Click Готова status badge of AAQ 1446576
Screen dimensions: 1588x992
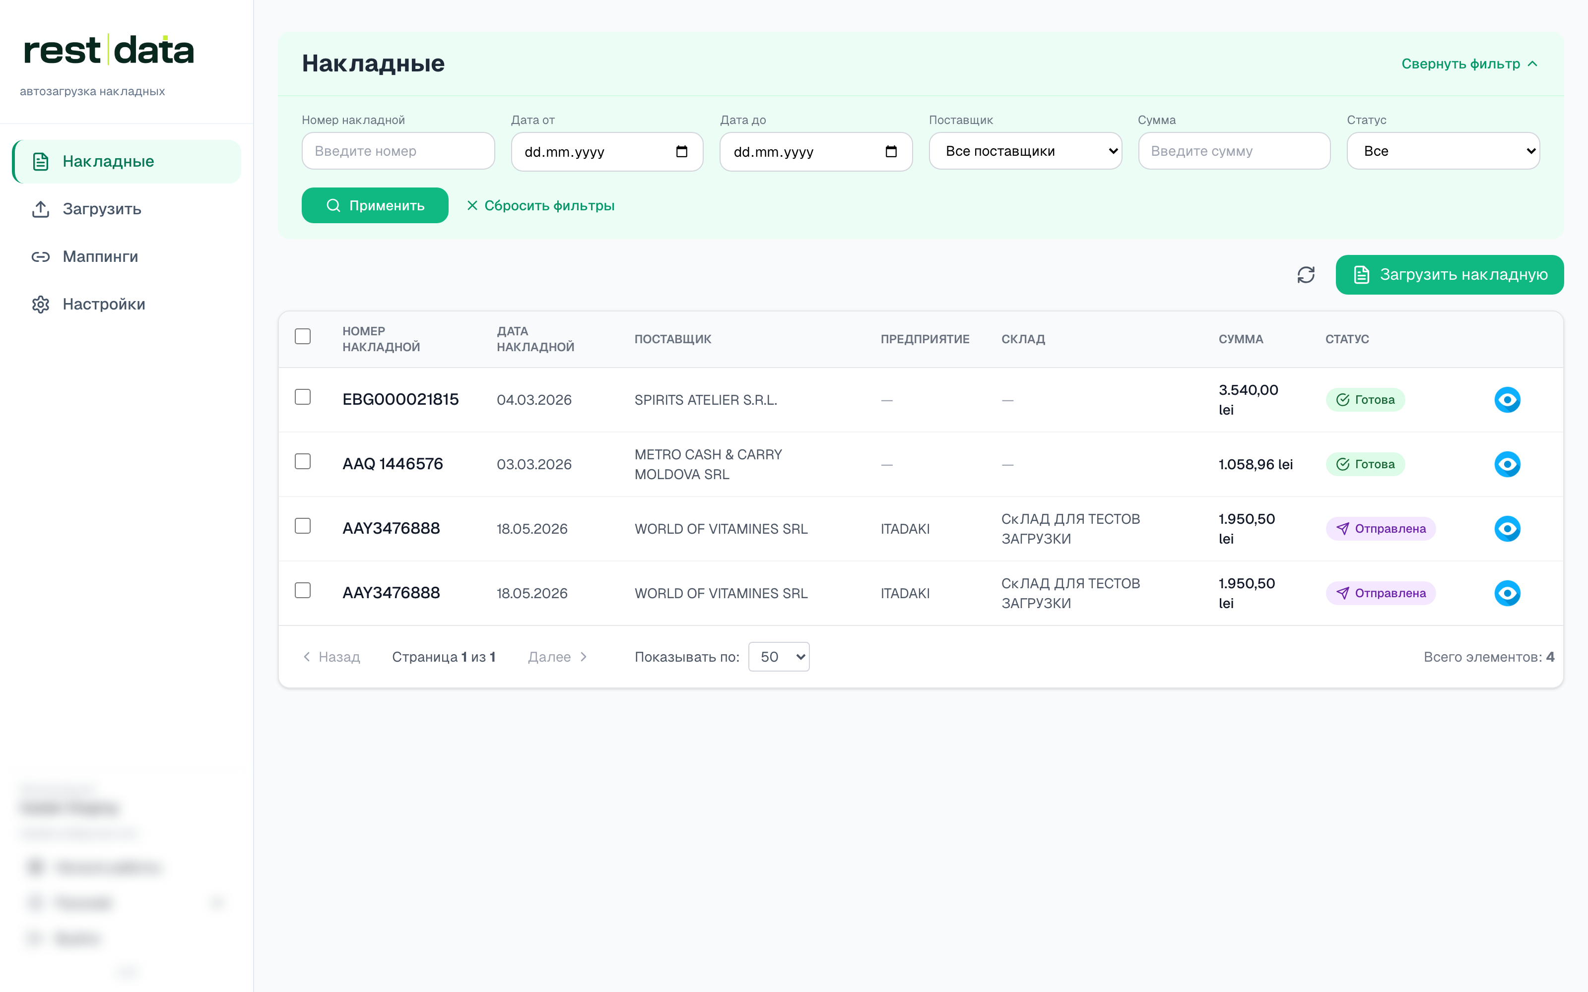click(1365, 465)
